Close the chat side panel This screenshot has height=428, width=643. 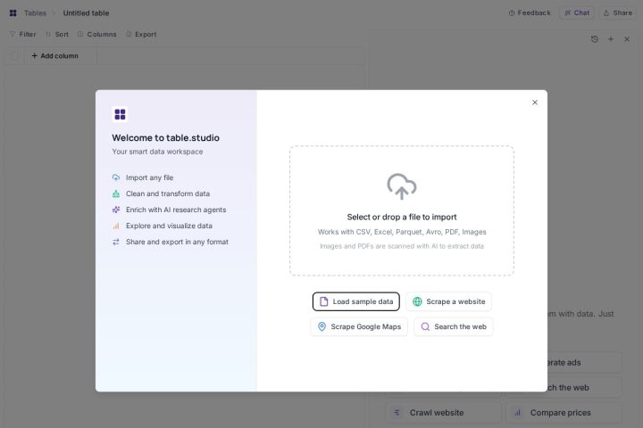click(x=627, y=39)
